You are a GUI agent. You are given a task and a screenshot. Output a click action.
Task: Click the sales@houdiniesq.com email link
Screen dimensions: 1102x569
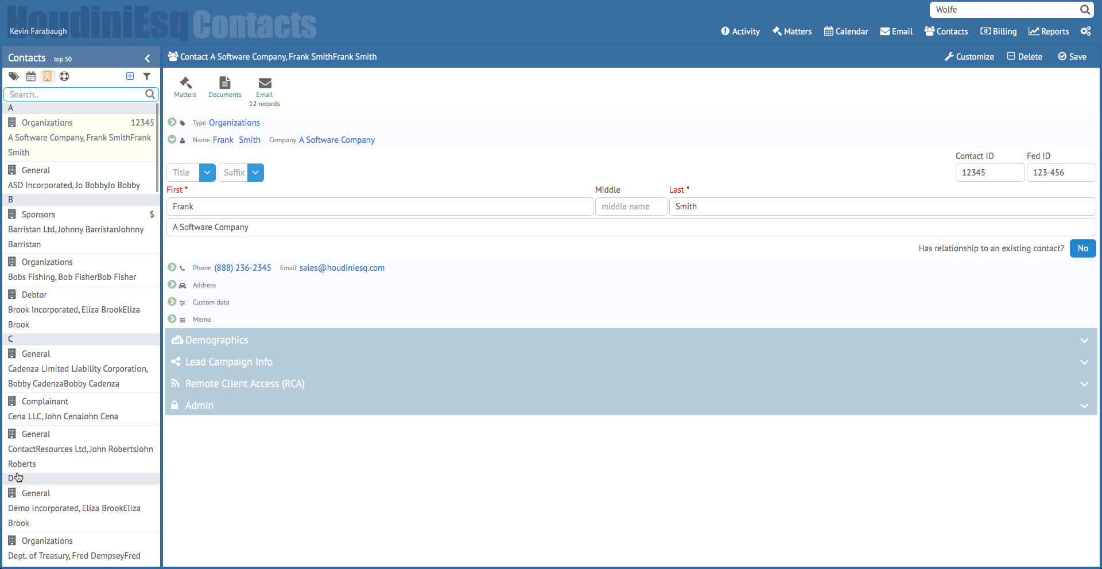coord(342,268)
